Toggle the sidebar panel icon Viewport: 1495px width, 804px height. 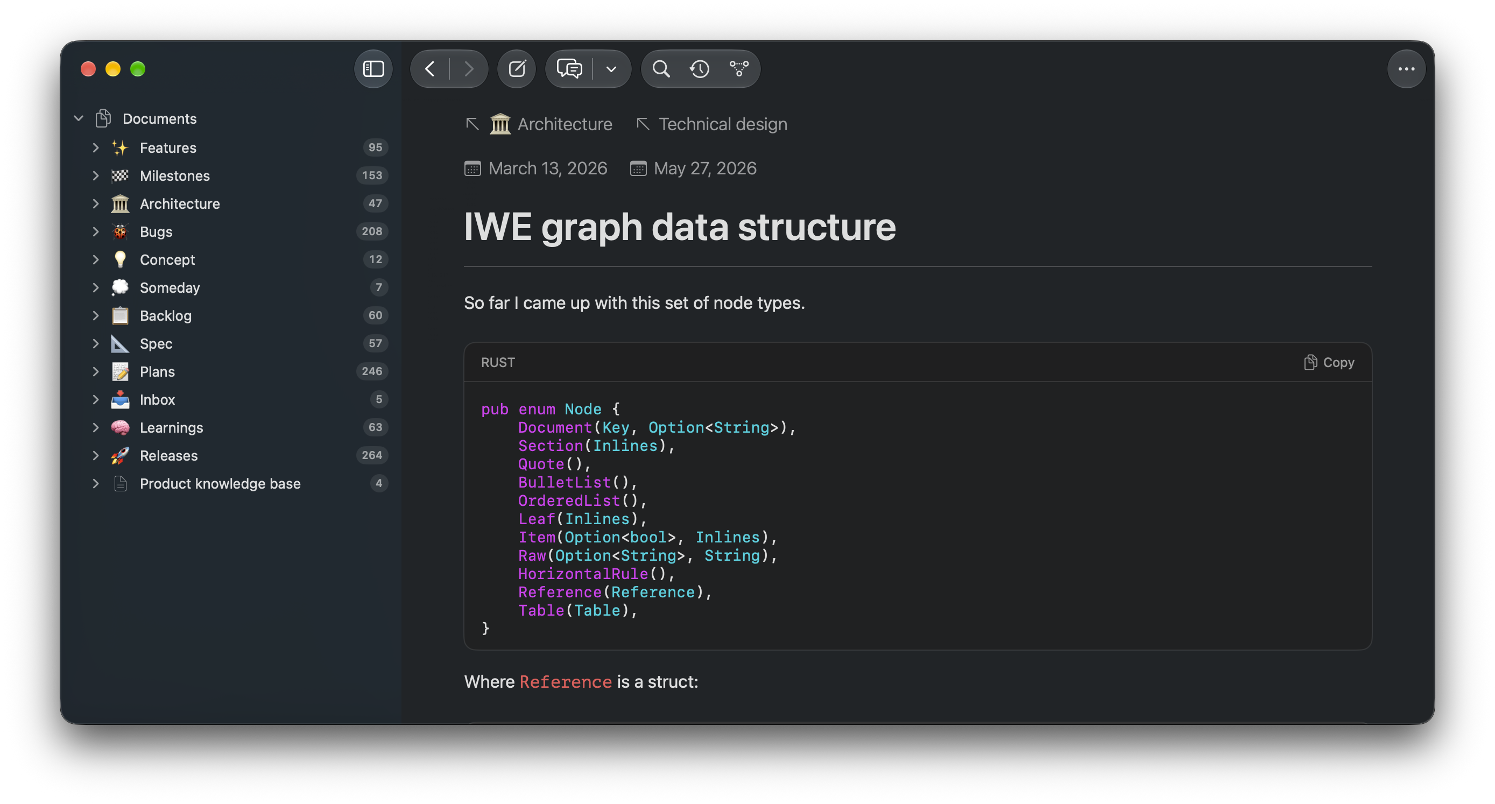[x=373, y=69]
